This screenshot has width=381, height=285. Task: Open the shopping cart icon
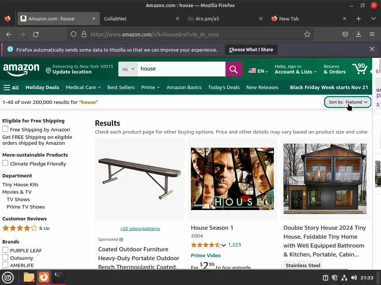360,69
